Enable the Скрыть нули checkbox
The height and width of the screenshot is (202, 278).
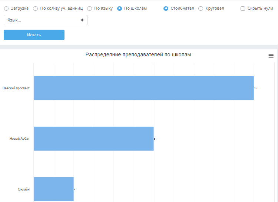pos(243,9)
